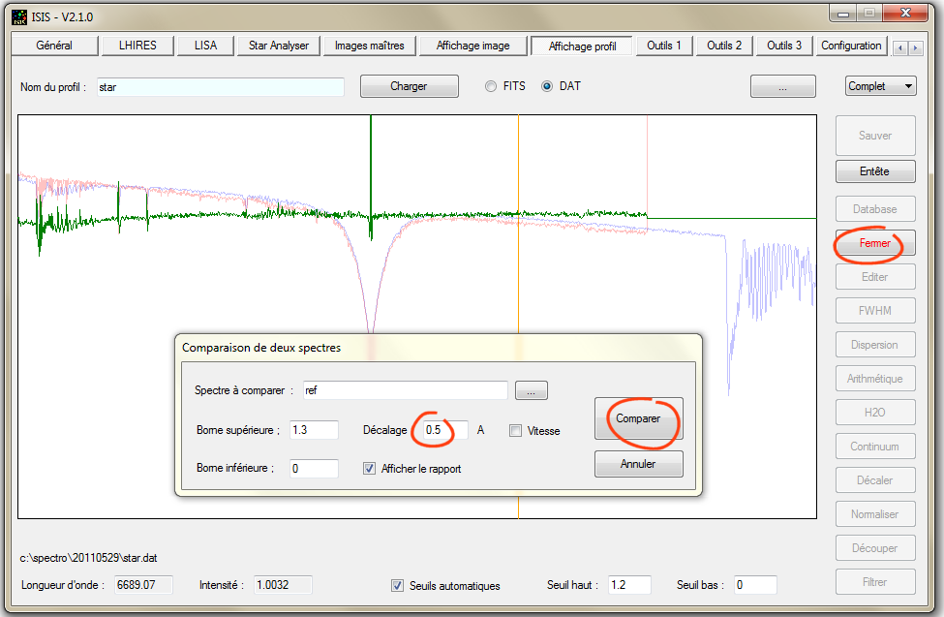Uncheck Afficher le rapport checkbox
The height and width of the screenshot is (617, 944).
point(369,469)
